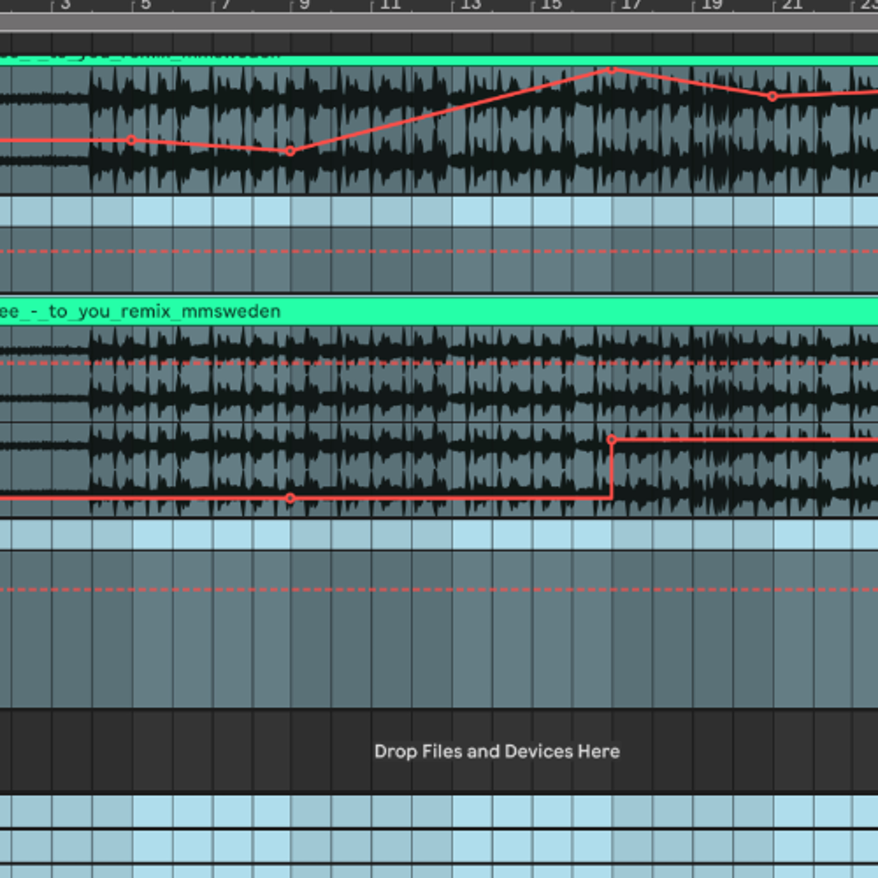Select upper clip's peak breakpoint at bar 17
878x878 pixels.
(612, 70)
